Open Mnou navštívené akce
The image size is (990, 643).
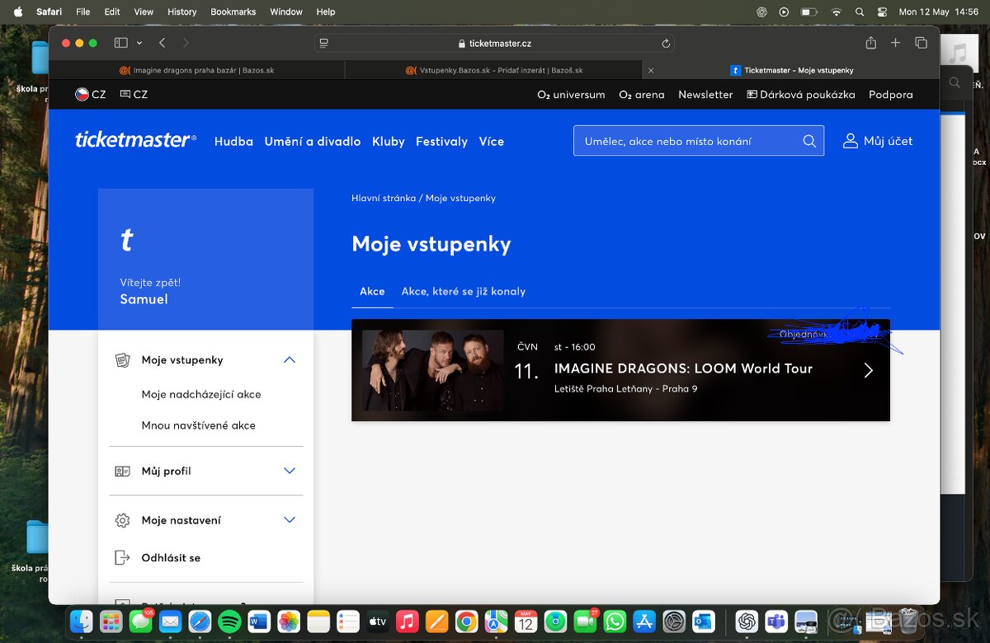(x=199, y=425)
